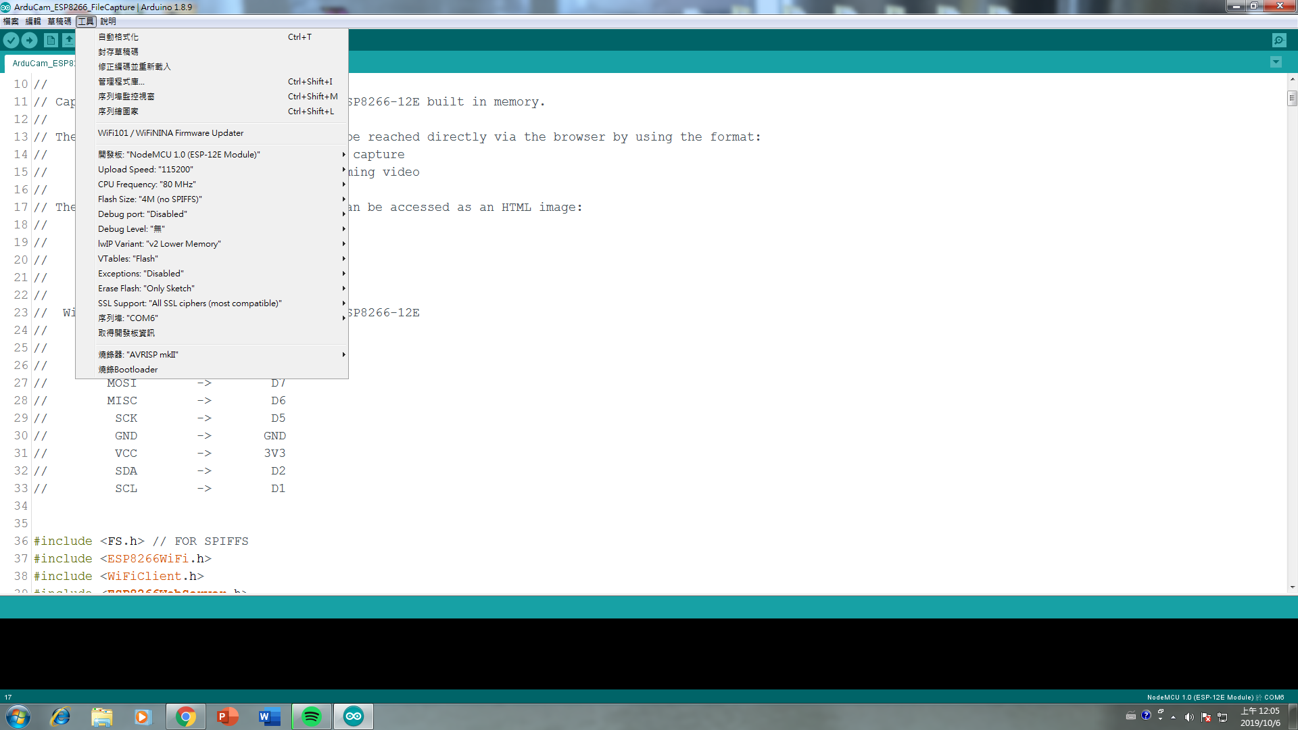
Task: Open the 說明 (Help) menu
Action: pyautogui.click(x=108, y=22)
